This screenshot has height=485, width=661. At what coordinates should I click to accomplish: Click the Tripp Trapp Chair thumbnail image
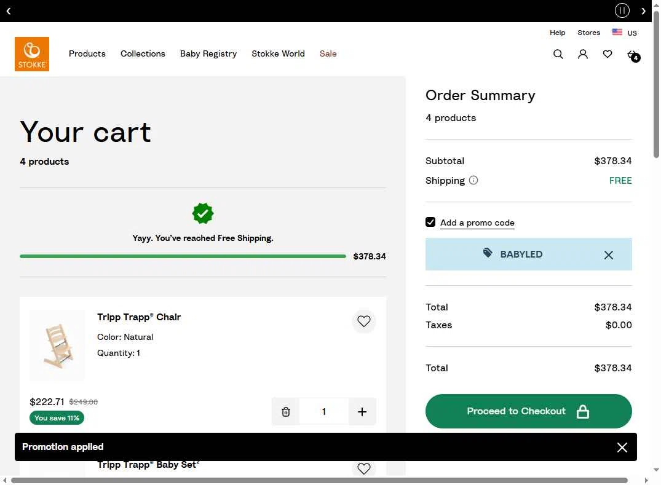pyautogui.click(x=57, y=345)
